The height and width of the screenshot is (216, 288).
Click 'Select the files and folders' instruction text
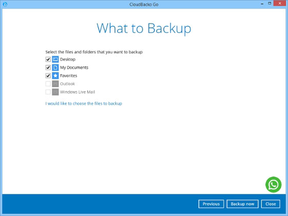tap(94, 52)
